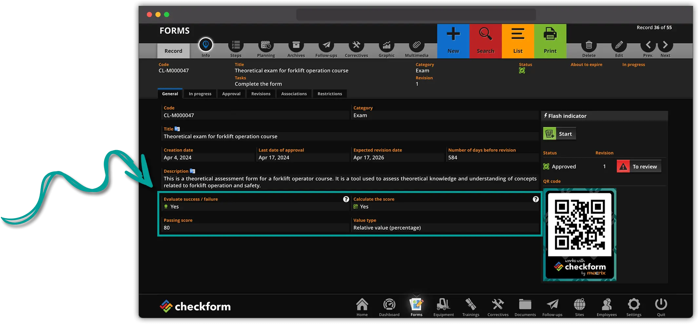The width and height of the screenshot is (699, 324).
Task: Open the Forms module in bottom bar
Action: 417,307
